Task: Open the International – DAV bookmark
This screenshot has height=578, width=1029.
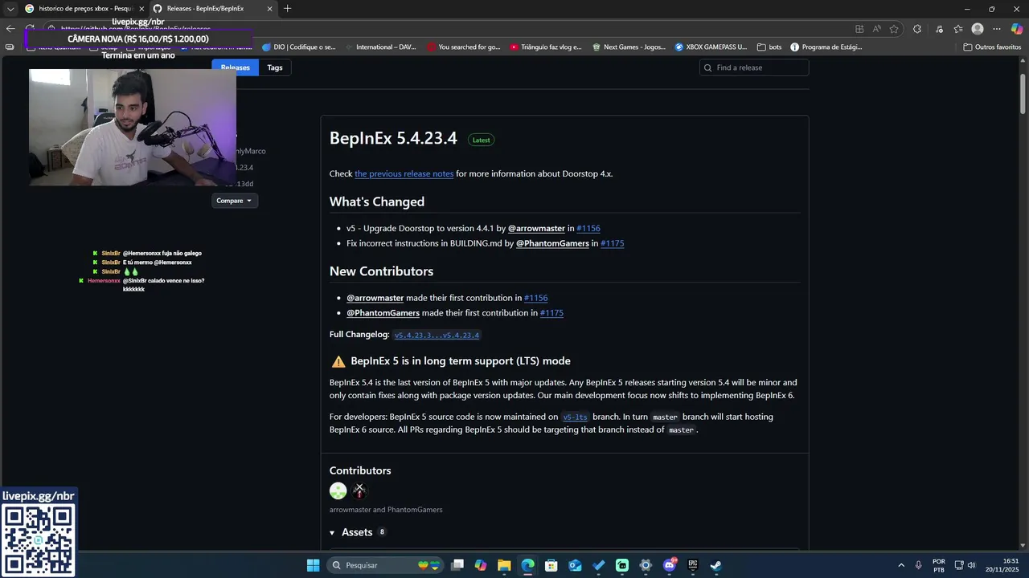Action: (380, 47)
